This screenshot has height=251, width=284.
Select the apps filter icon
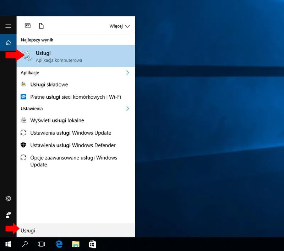point(27,26)
